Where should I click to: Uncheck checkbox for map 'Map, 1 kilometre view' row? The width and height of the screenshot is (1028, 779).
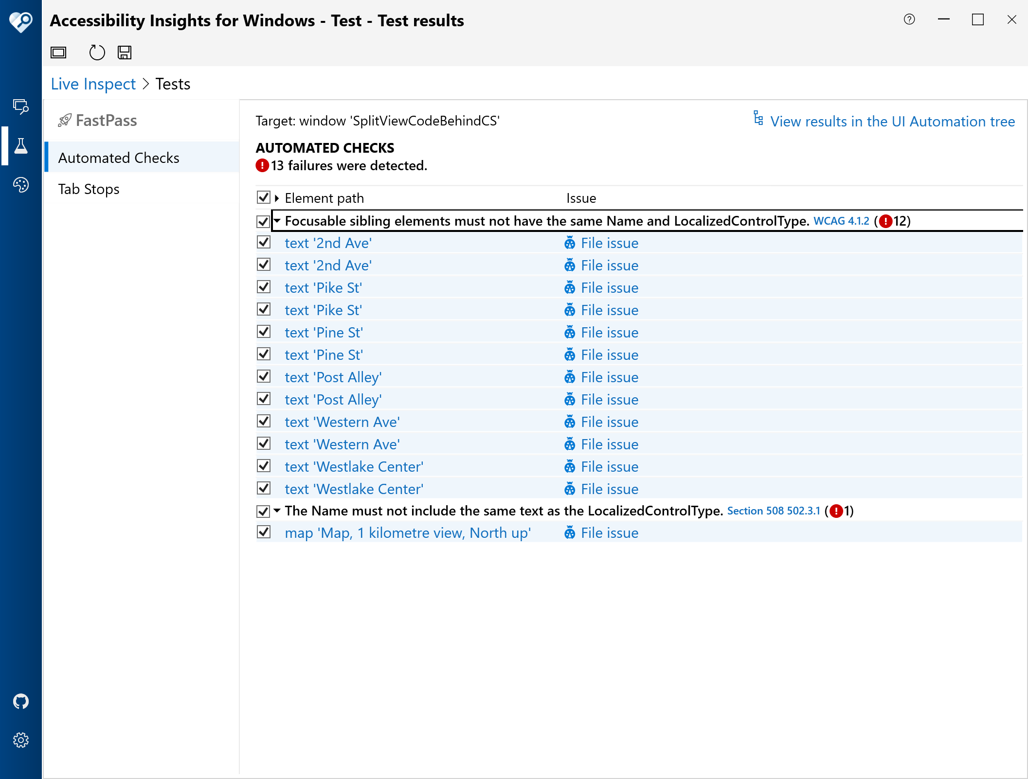263,532
